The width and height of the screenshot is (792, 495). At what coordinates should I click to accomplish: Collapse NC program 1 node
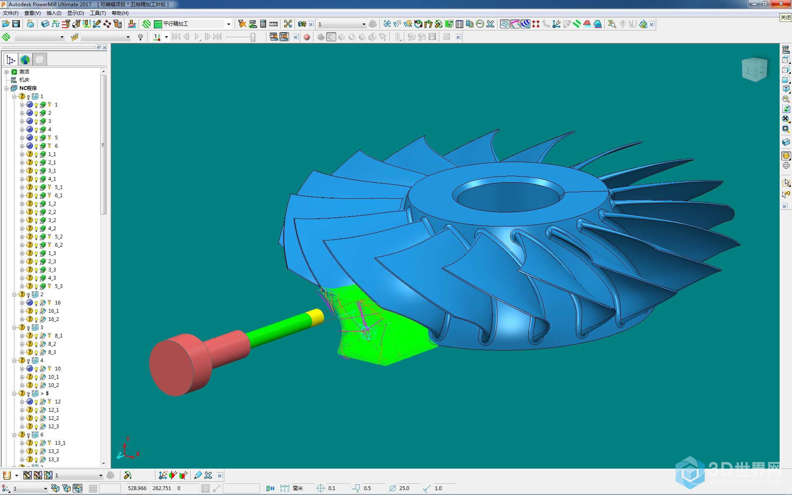tap(14, 97)
